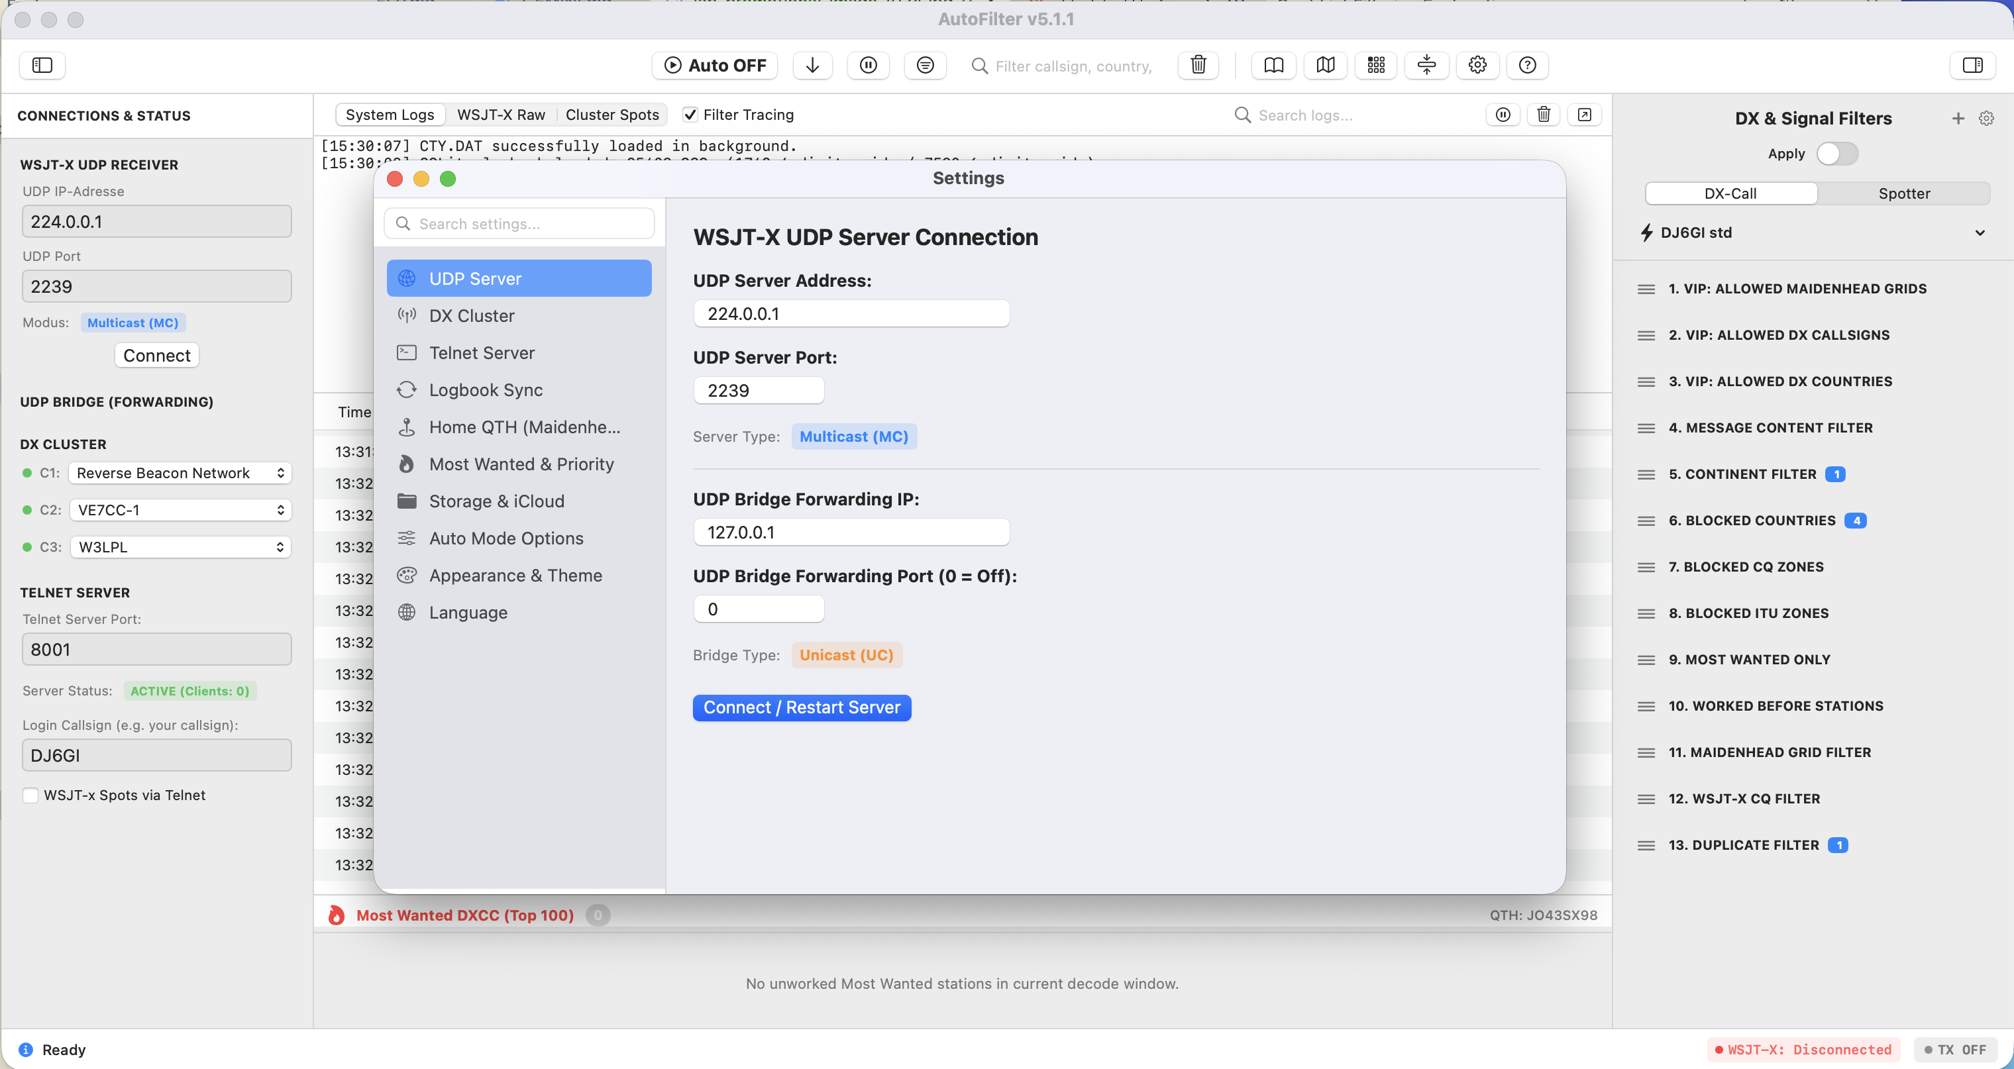Open the C3 W3LPL dropdown
The height and width of the screenshot is (1069, 2014).
pyautogui.click(x=181, y=548)
